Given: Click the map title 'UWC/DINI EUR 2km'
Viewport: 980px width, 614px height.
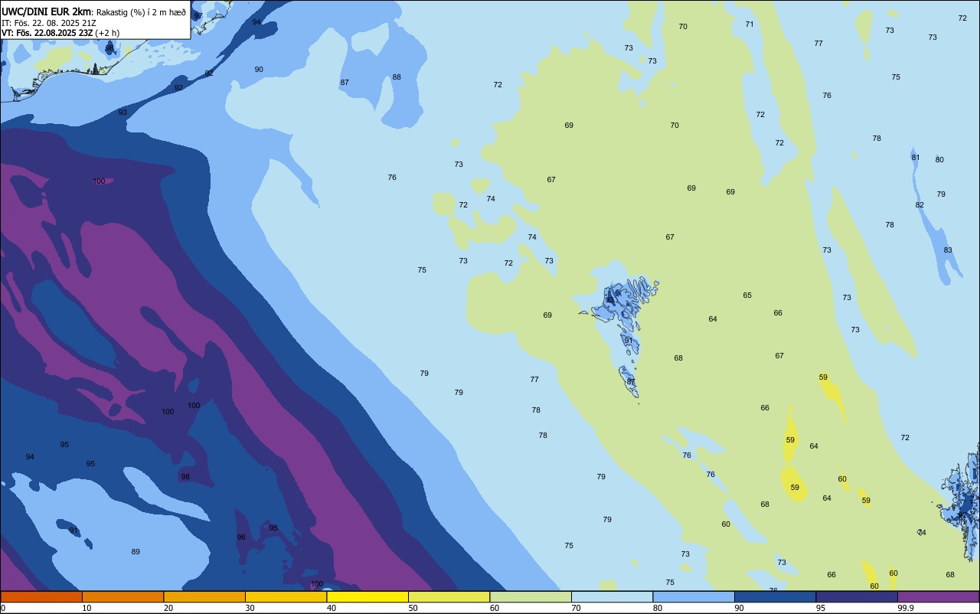Looking at the screenshot, I should point(46,11).
